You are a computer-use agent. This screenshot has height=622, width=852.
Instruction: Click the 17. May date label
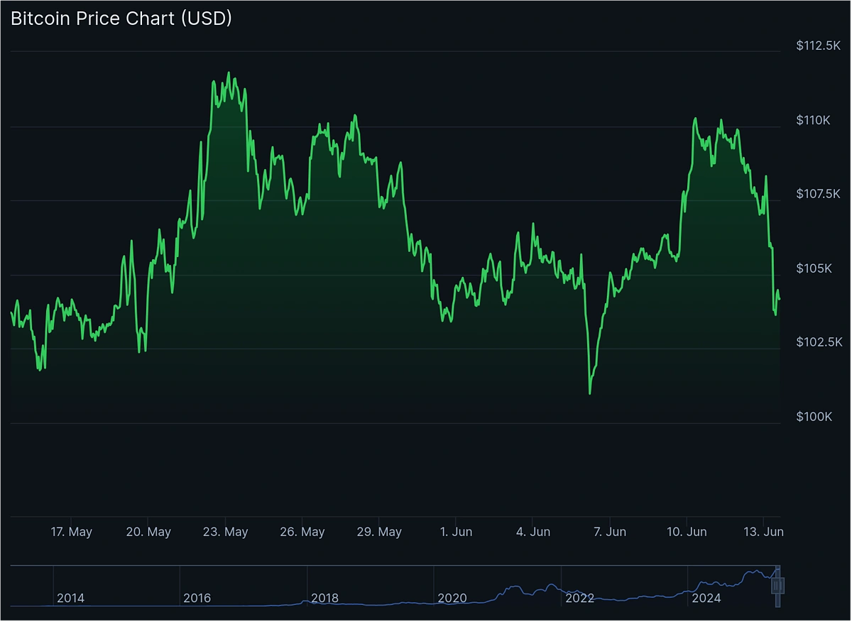pyautogui.click(x=72, y=532)
